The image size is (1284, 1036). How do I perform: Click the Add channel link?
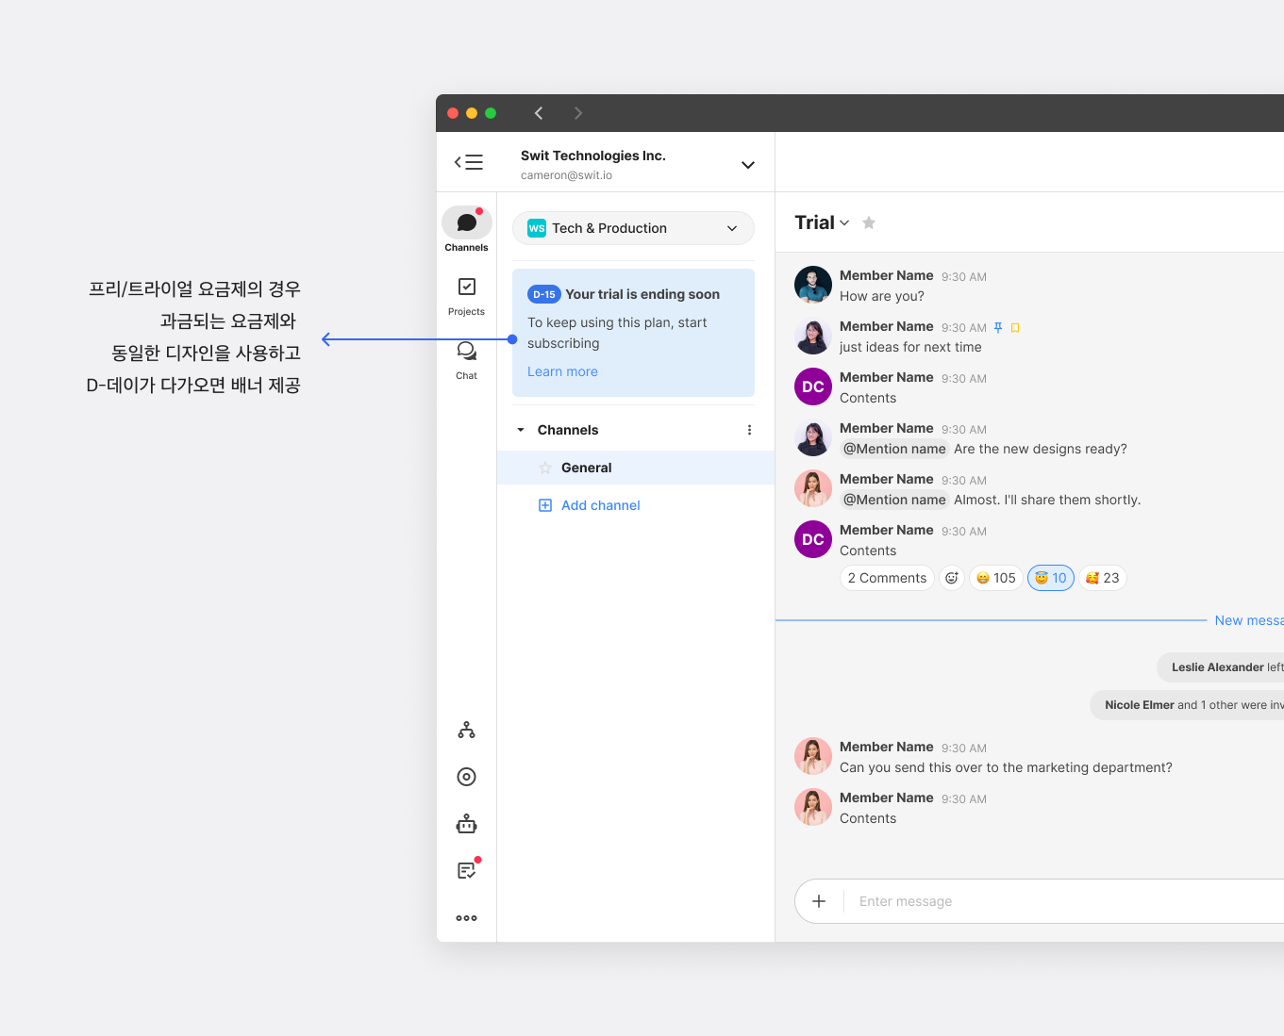pos(600,505)
